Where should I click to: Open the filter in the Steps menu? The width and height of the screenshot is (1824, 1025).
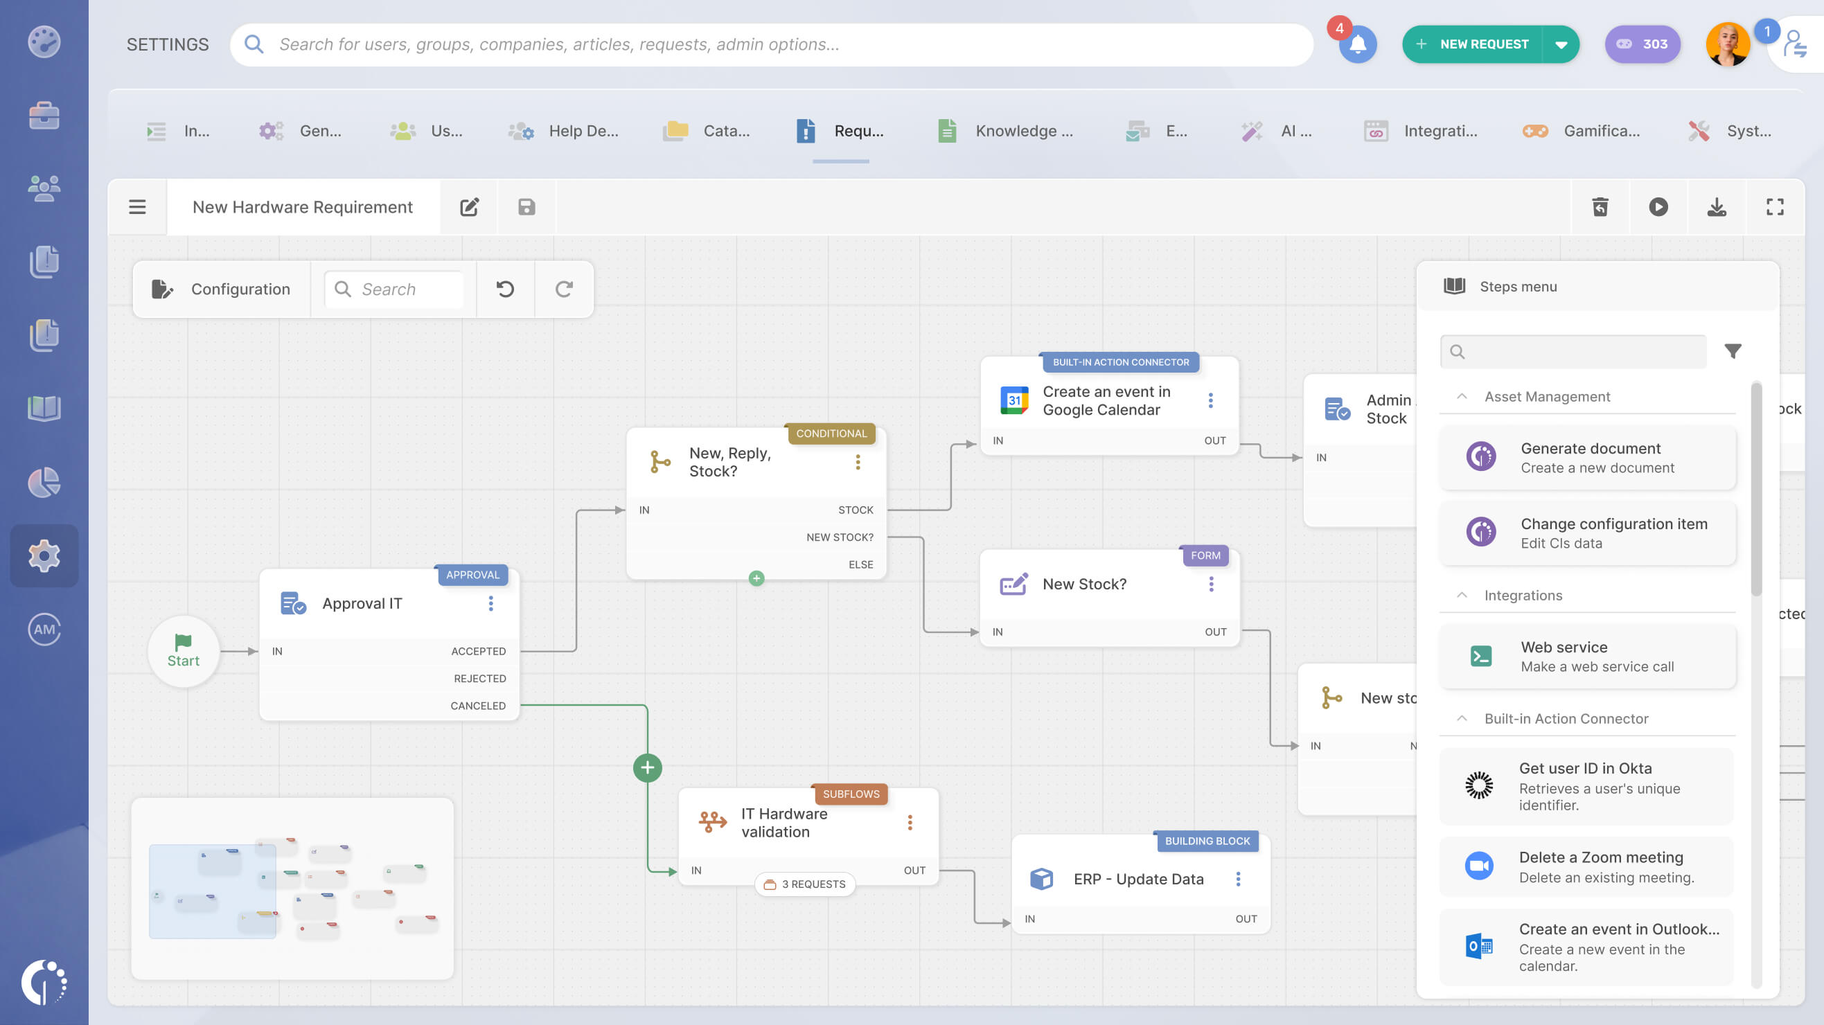coord(1733,351)
